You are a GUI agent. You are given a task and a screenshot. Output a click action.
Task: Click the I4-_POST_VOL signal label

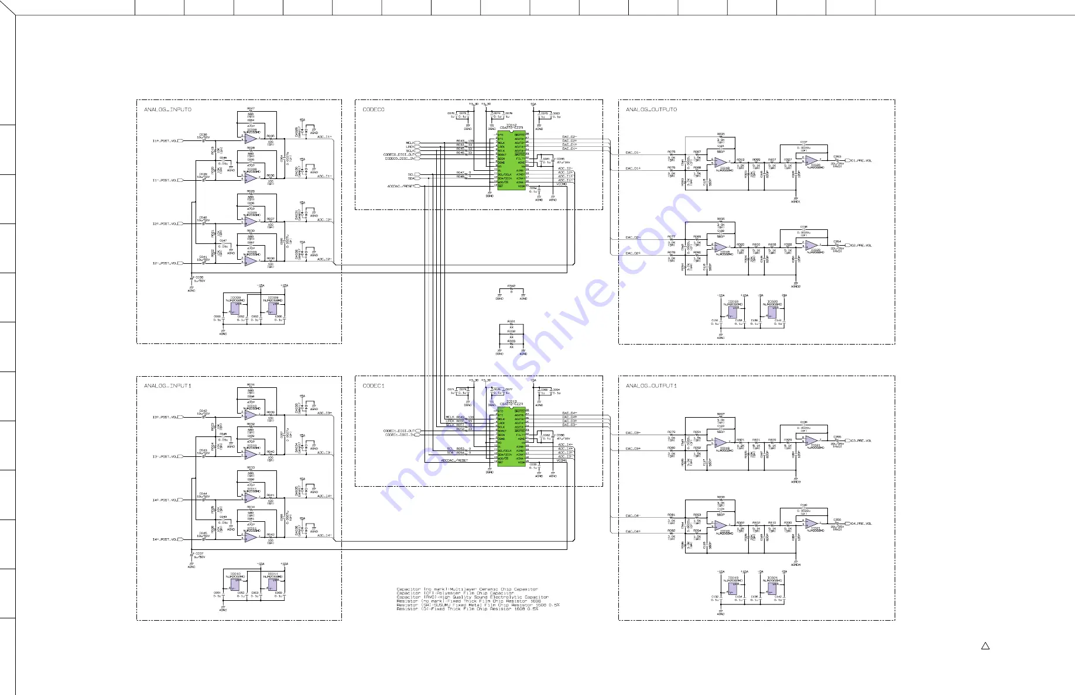tap(165, 539)
